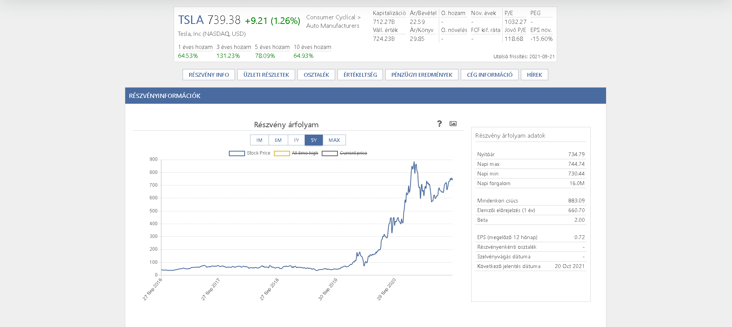Open the HÍREK news section
Viewport: 732px width, 327px height.
[534, 75]
